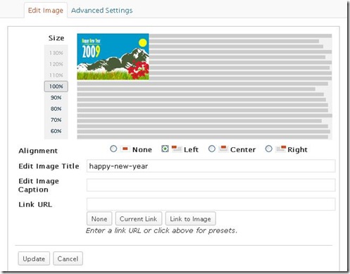The width and height of the screenshot is (350, 274).
Task: Focus the Link URL text field
Action: click(211, 204)
